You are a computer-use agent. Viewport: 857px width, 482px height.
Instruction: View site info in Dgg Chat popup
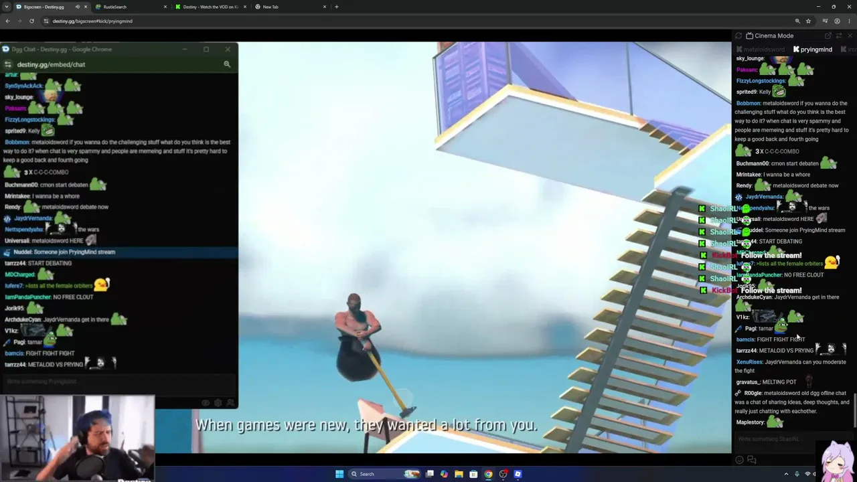7,64
